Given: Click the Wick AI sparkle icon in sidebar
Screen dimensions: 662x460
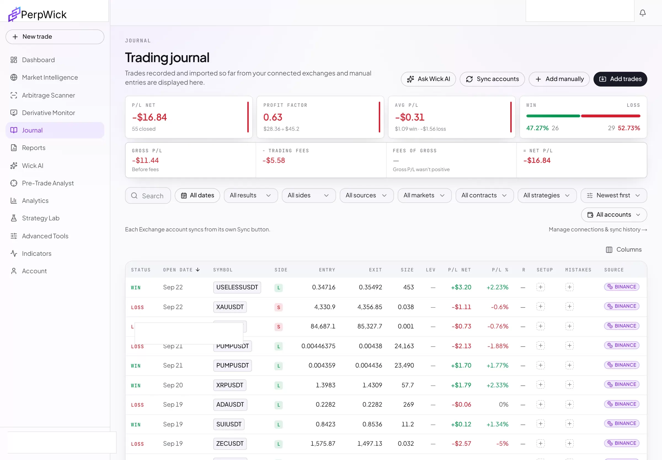Looking at the screenshot, I should pyautogui.click(x=14, y=166).
